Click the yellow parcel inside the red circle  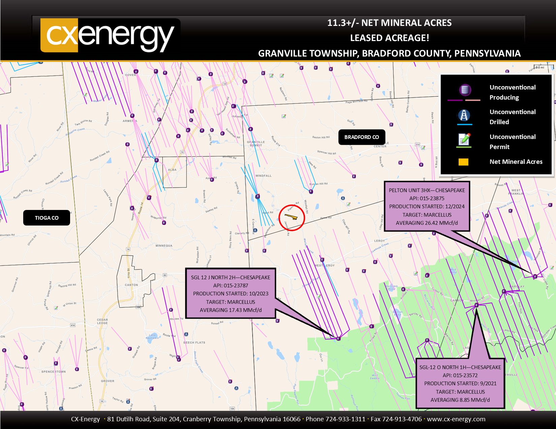pyautogui.click(x=291, y=217)
